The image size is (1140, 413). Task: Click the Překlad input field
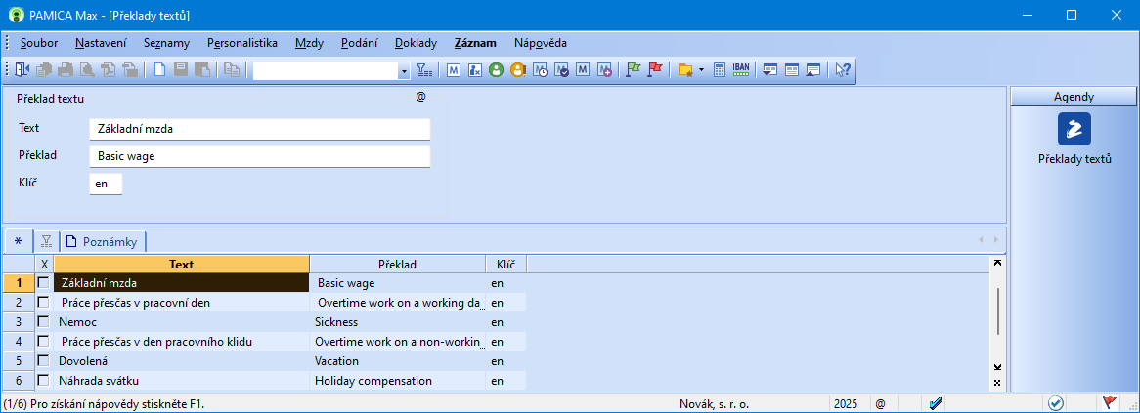coord(259,156)
